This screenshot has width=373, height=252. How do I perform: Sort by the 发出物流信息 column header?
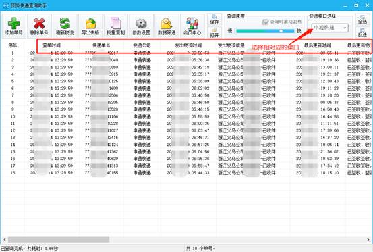231,45
